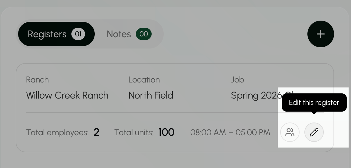Click the Spring 2026 job name

257,96
